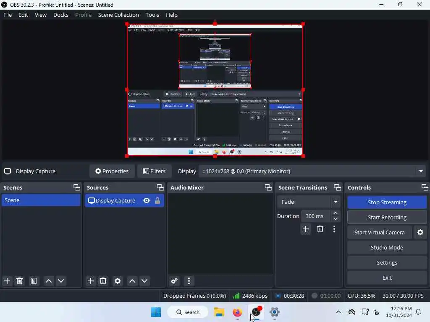430x322 pixels.
Task: Open the Tools menu
Action: click(152, 15)
